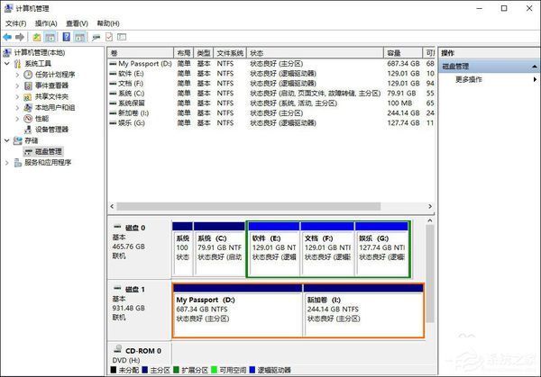The width and height of the screenshot is (541, 377).
Task: Select the 娱乐 (G:) volume row
Action: (271, 123)
